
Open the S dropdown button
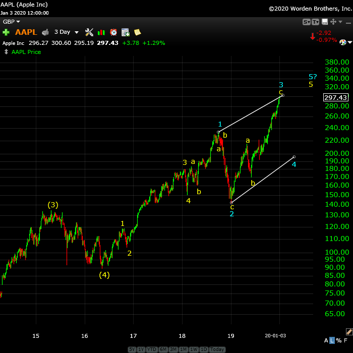pos(307,22)
